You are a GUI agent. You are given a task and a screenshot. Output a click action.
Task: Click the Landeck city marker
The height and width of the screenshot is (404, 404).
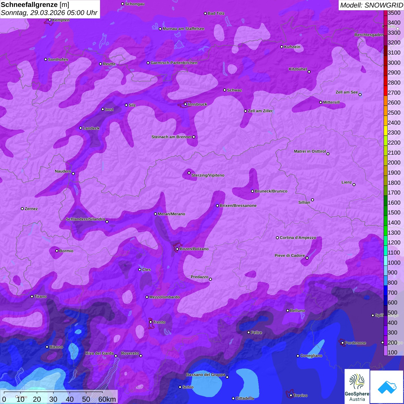point(81,128)
